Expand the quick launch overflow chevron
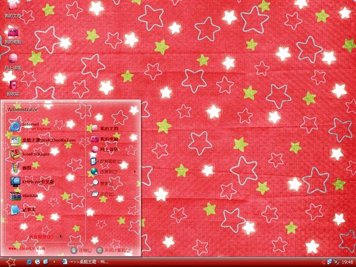 pyautogui.click(x=54, y=262)
